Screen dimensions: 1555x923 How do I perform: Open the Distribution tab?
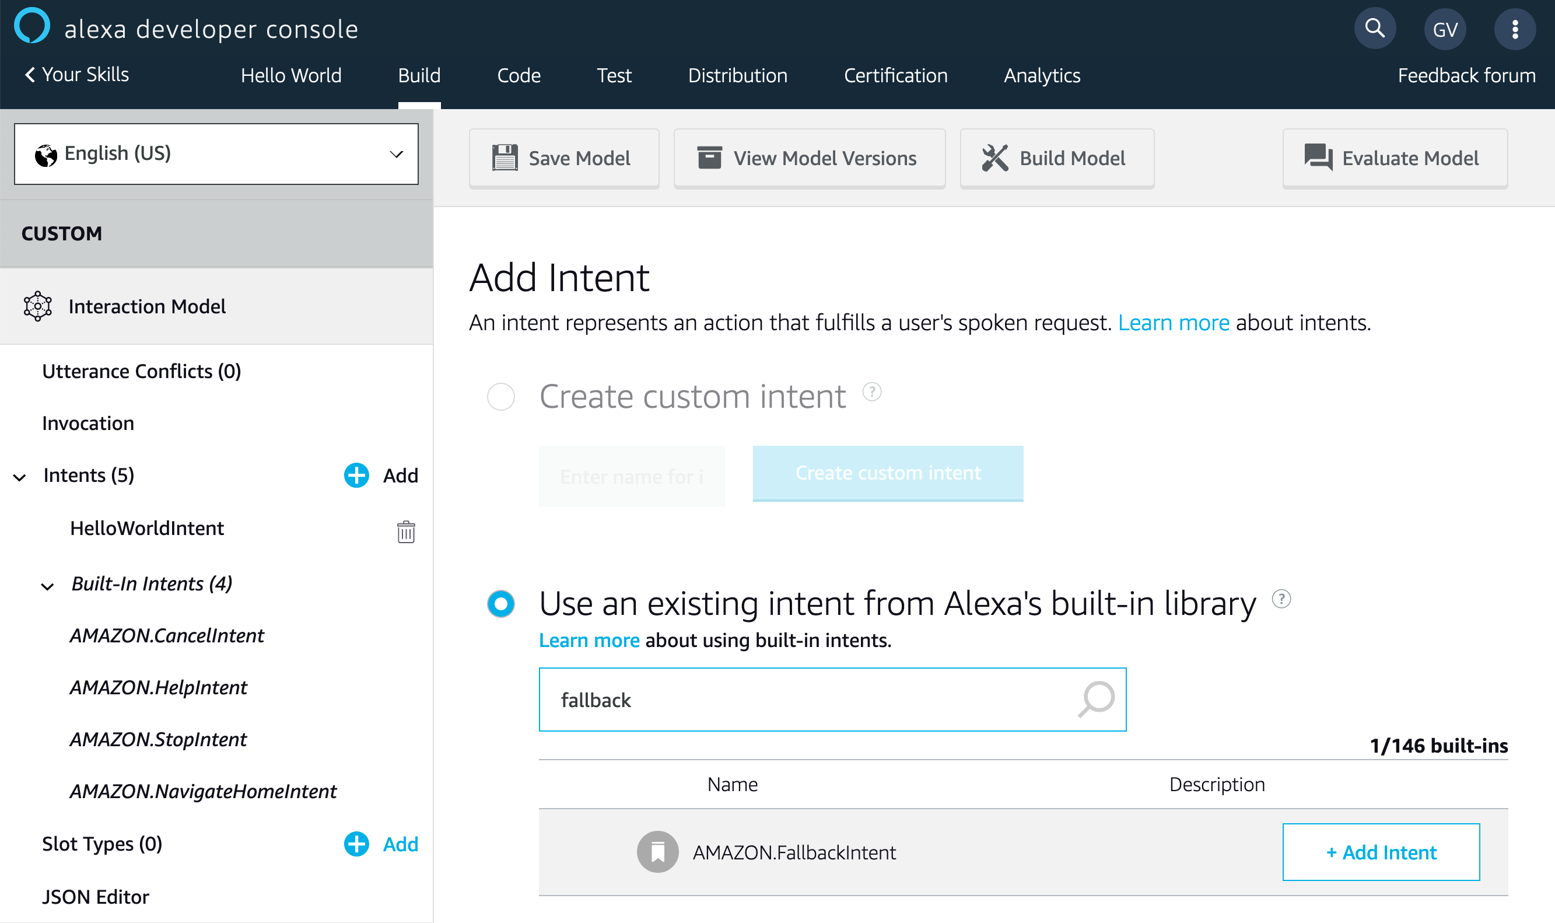point(737,75)
